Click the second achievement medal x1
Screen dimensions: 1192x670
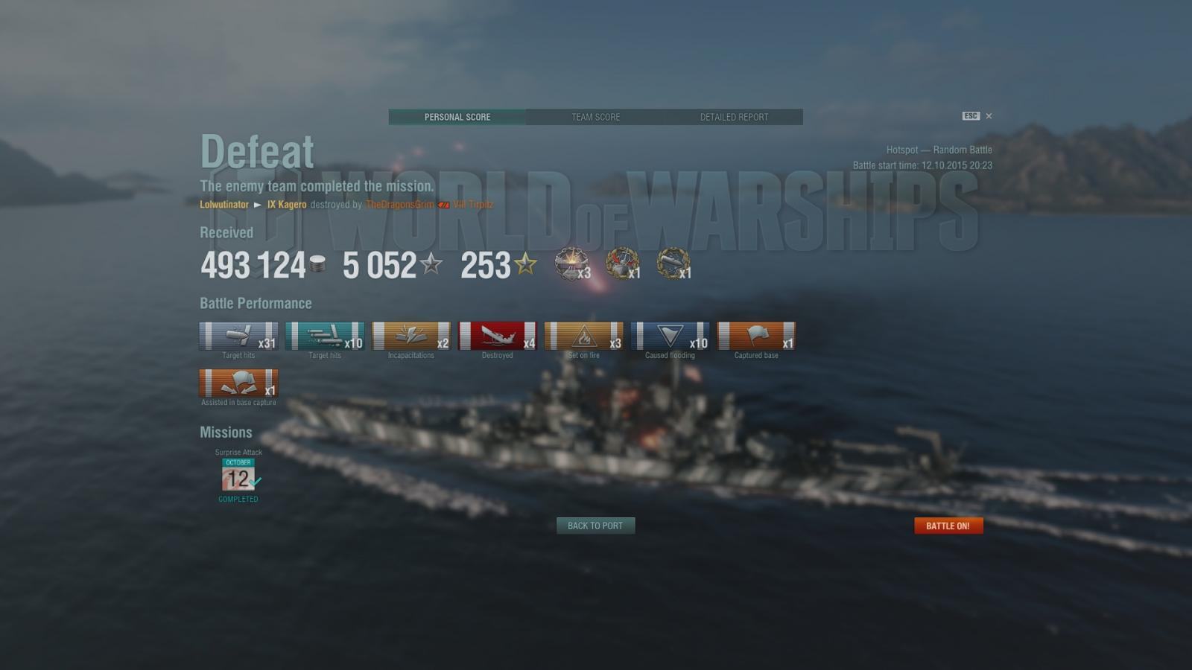point(623,264)
